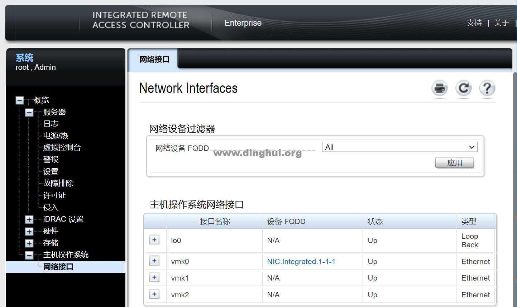Open the 支持 support link

tap(474, 23)
